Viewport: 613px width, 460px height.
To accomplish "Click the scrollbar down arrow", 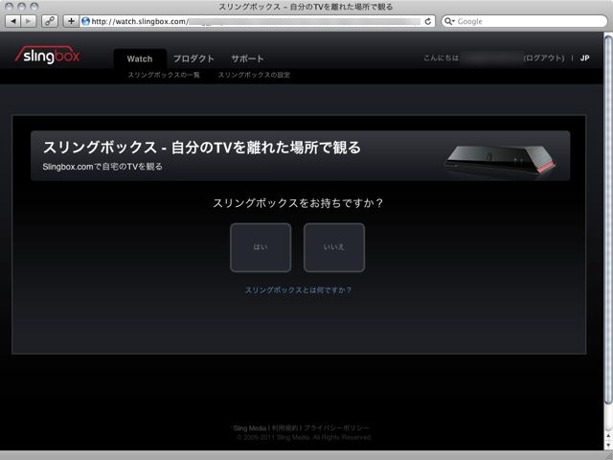I will [x=608, y=445].
